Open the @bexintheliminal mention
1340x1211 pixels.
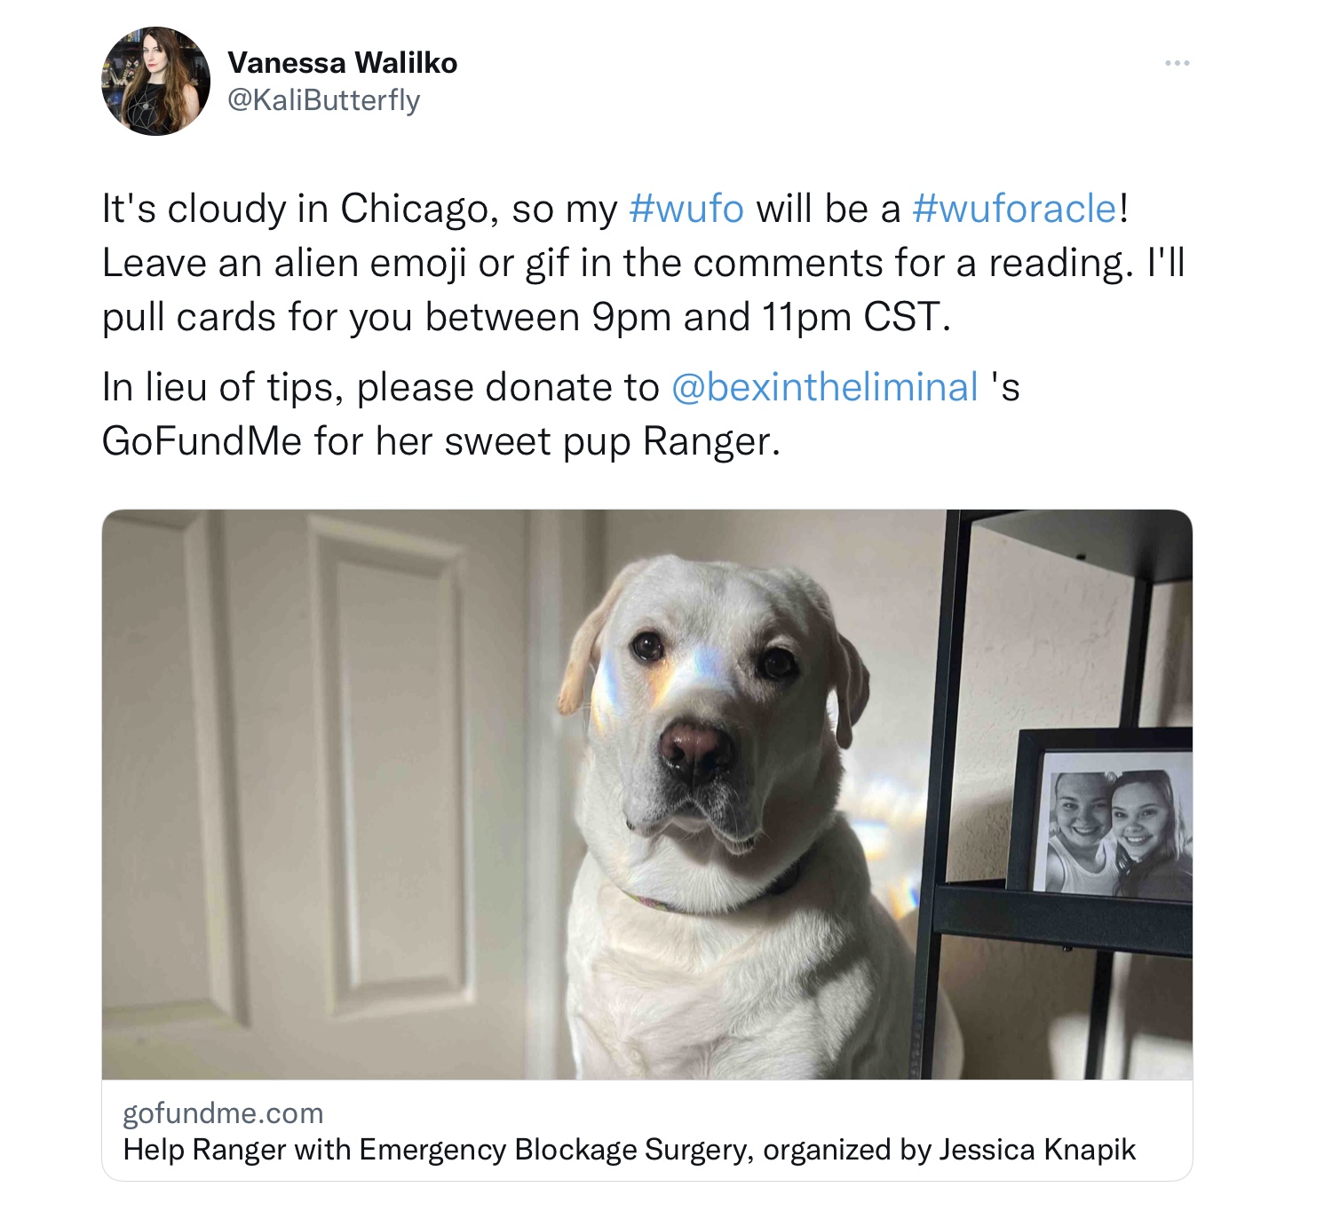[824, 387]
